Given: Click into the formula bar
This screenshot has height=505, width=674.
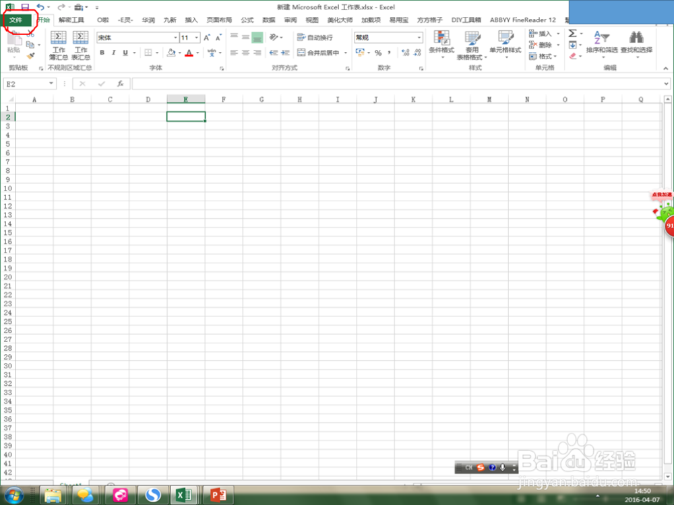Looking at the screenshot, I should [398, 83].
